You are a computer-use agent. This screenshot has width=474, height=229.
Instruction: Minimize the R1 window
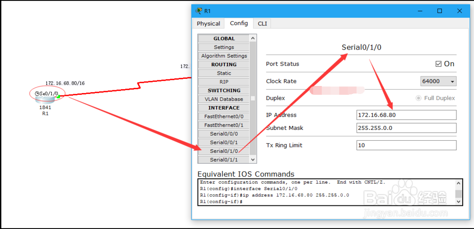pos(420,11)
